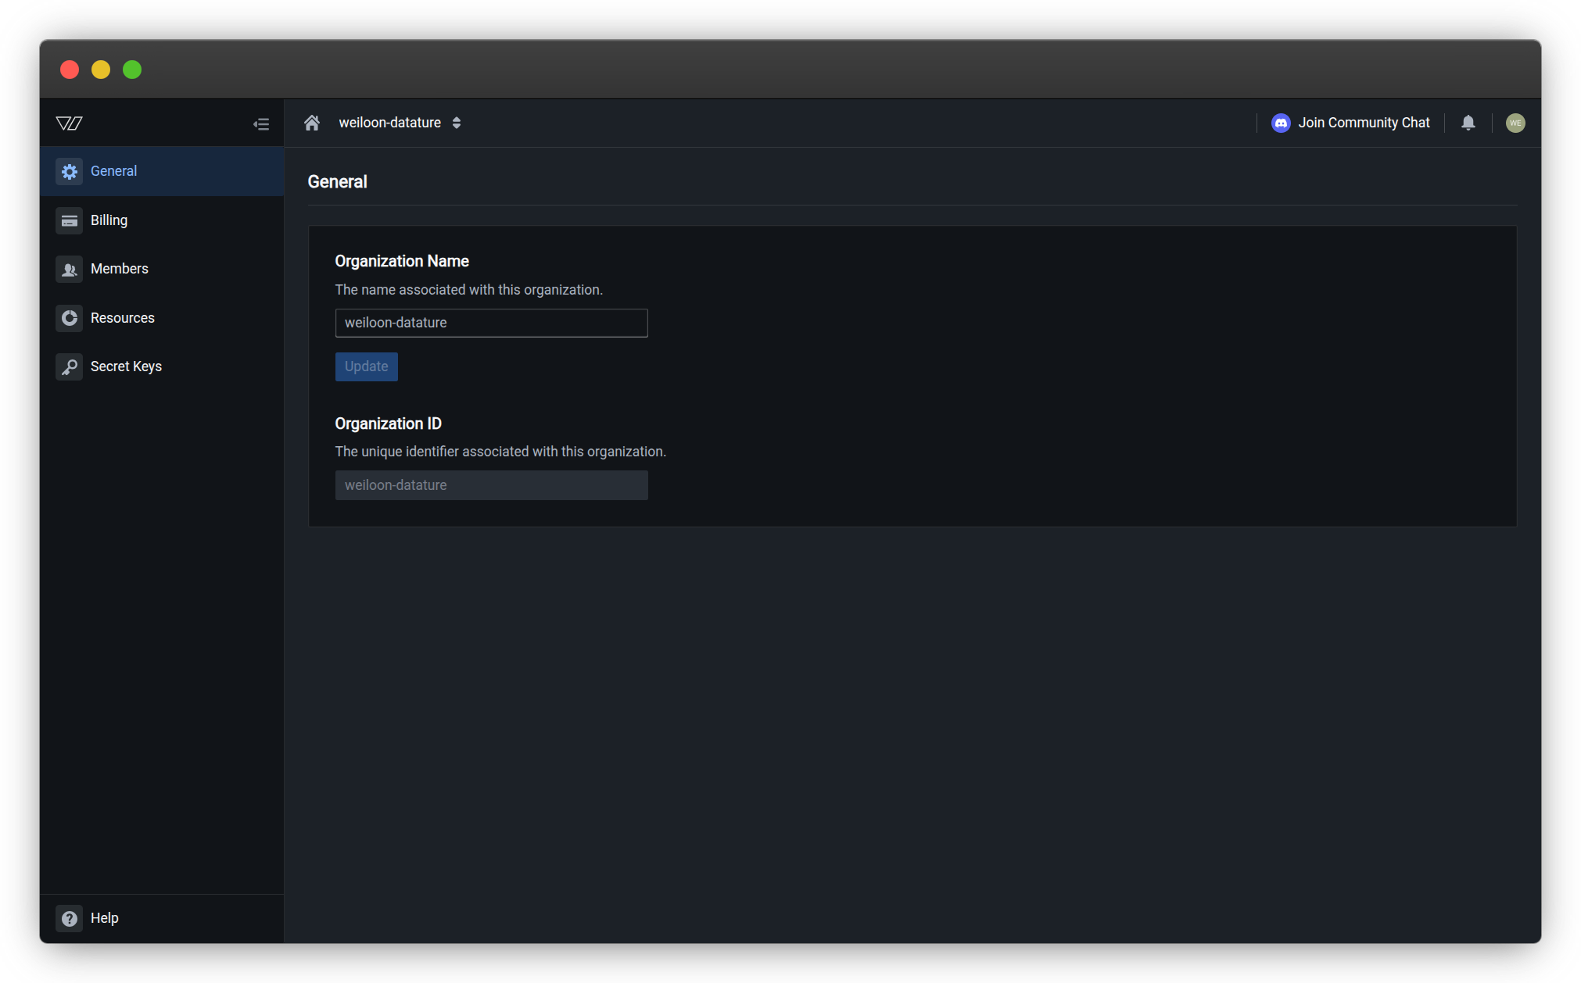1581x983 pixels.
Task: Open the WE user avatar menu
Action: pyautogui.click(x=1515, y=123)
